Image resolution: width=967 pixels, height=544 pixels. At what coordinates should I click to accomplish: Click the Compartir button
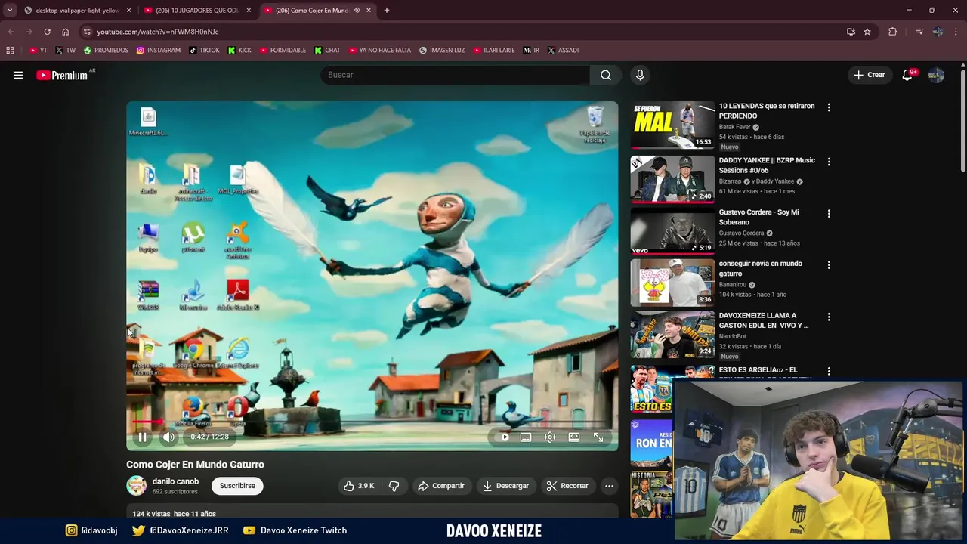tap(441, 486)
